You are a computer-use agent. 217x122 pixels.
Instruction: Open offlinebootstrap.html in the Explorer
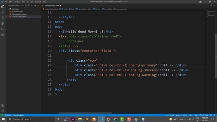pos(19,14)
